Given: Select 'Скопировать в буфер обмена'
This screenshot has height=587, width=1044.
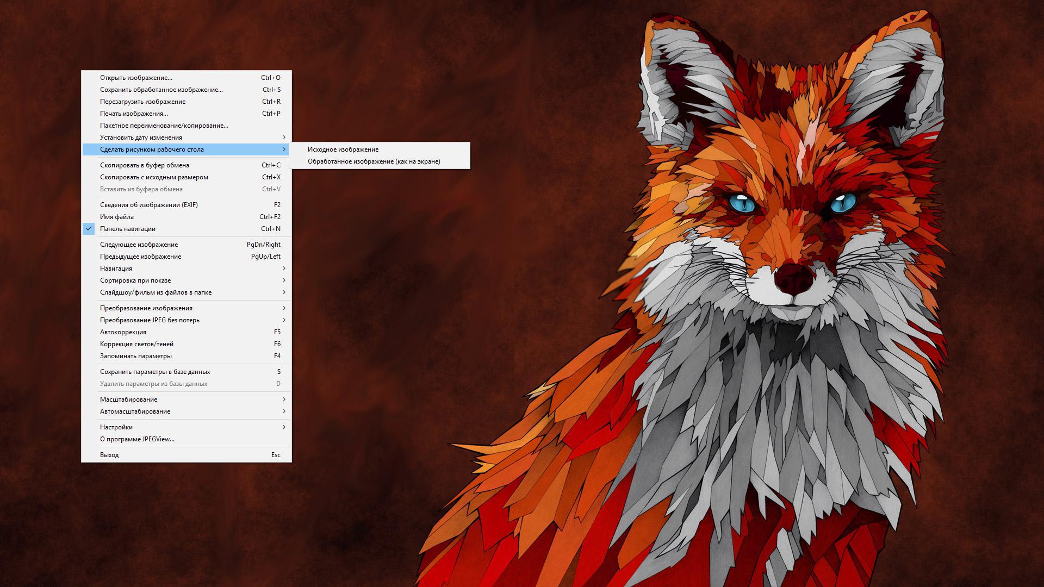Looking at the screenshot, I should [x=187, y=165].
